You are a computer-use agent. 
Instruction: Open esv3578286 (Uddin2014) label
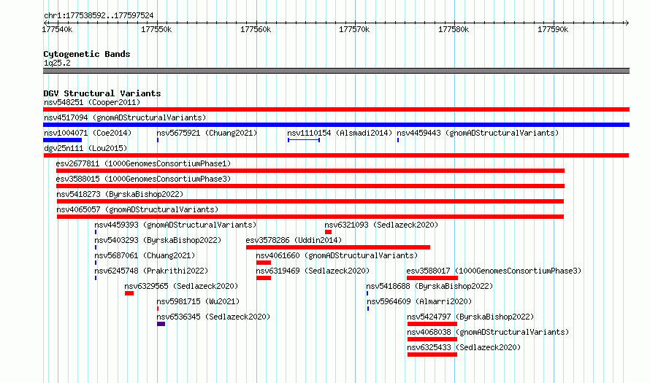(x=294, y=240)
